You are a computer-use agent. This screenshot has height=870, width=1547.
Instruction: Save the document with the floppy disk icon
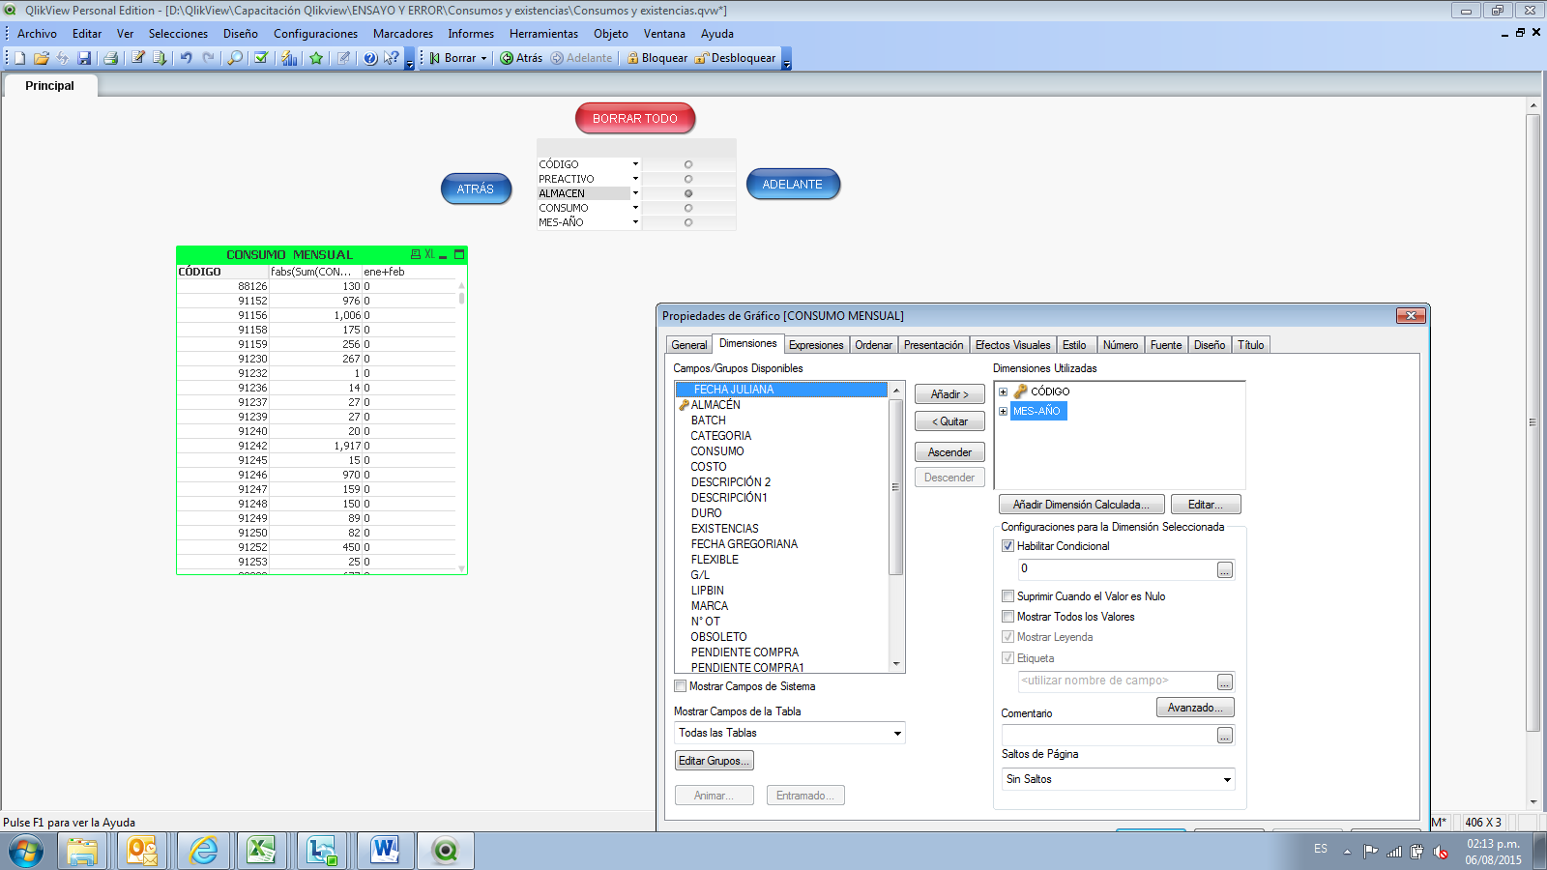84,58
